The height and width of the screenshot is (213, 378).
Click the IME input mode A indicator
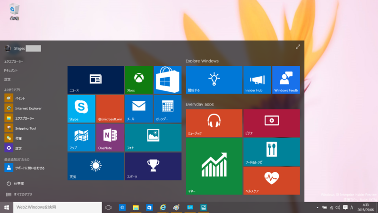(x=352, y=207)
